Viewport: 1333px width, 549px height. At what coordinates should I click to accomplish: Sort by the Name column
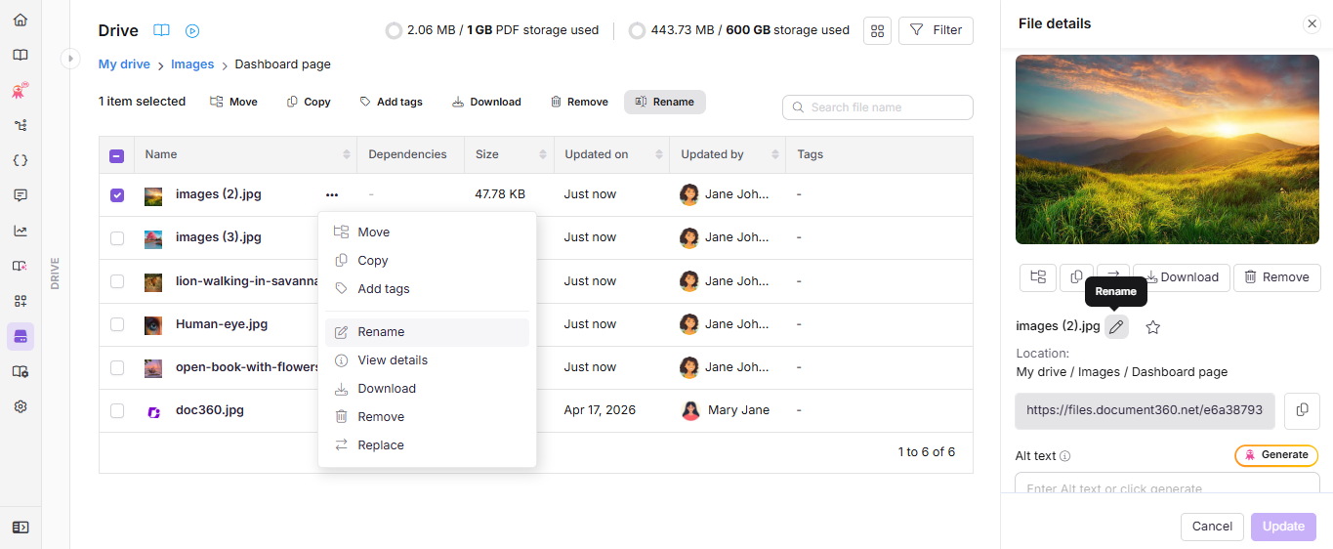tap(346, 154)
